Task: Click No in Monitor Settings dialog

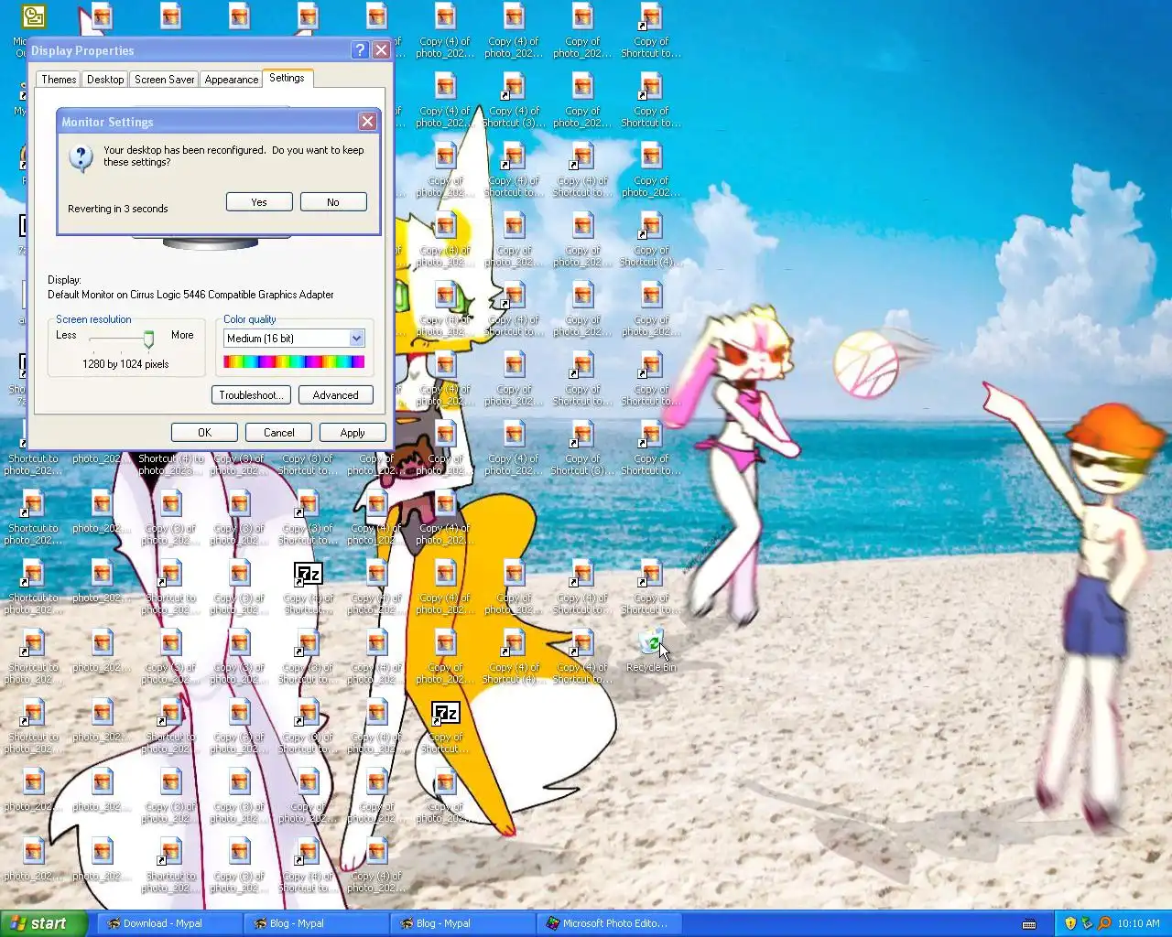Action: [333, 202]
